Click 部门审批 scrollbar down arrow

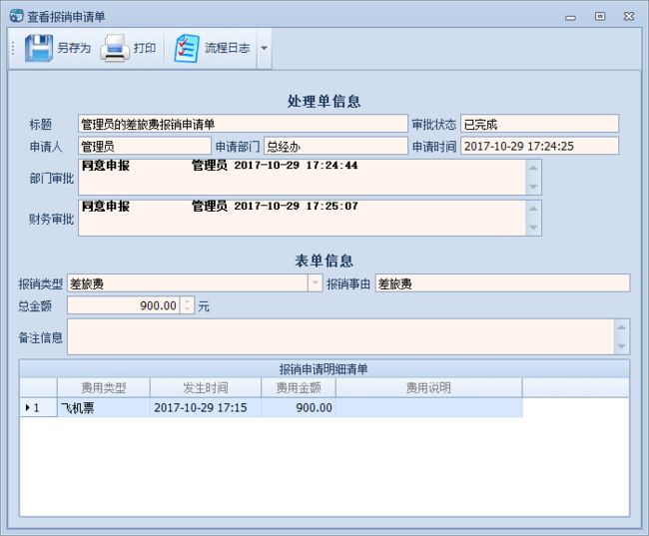[533, 187]
